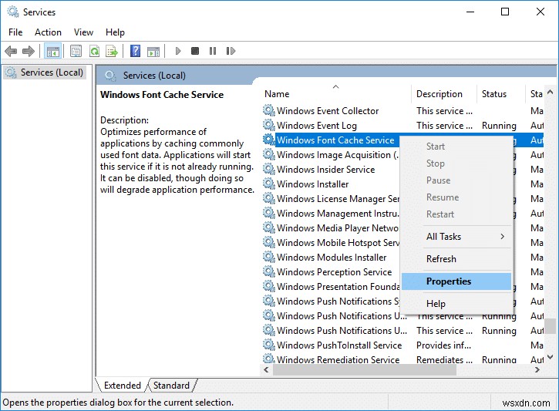Select the Windows Installer service row
Image resolution: width=559 pixels, height=411 pixels.
312,184
